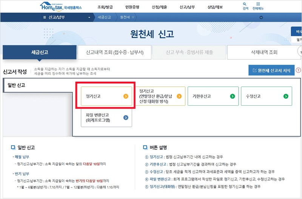Click the 원천세 신고서 서식 button
The height and width of the screenshot is (199, 302).
point(271,70)
